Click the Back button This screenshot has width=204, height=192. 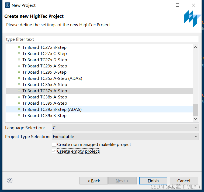point(94,181)
